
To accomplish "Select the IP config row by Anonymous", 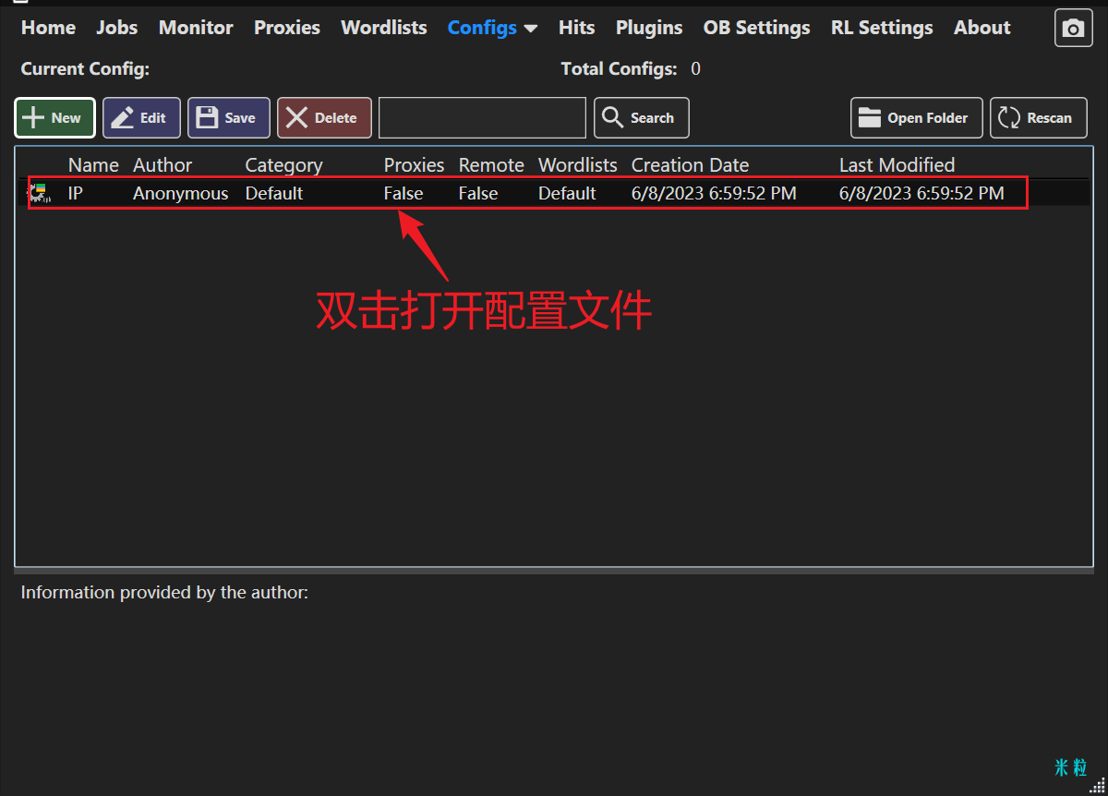I will pyautogui.click(x=180, y=193).
